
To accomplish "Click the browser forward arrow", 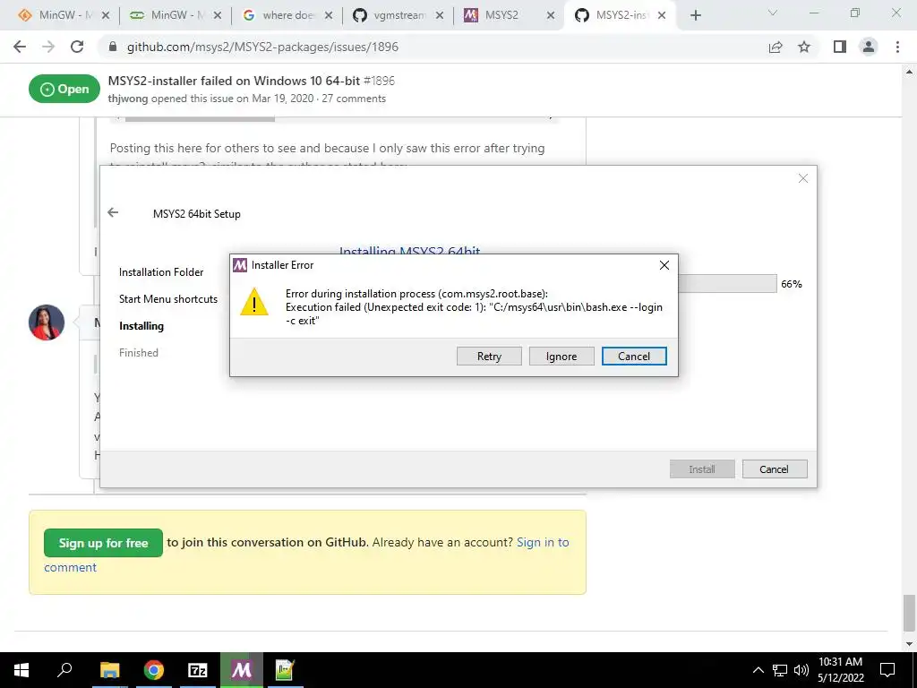I will click(48, 47).
